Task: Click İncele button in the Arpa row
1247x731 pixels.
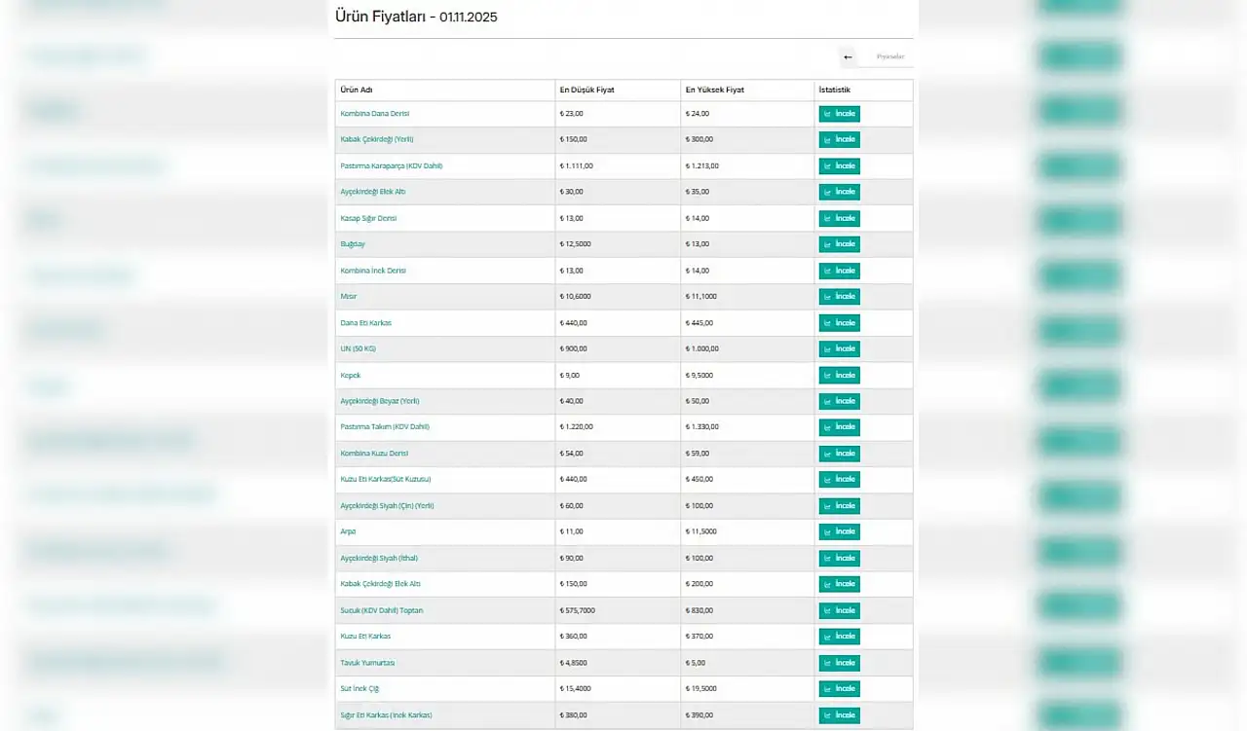Action: pyautogui.click(x=839, y=531)
